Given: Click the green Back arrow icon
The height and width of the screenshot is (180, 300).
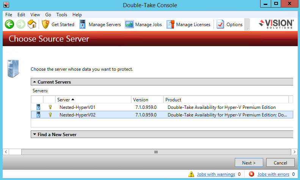Looking at the screenshot, I should (9, 25).
